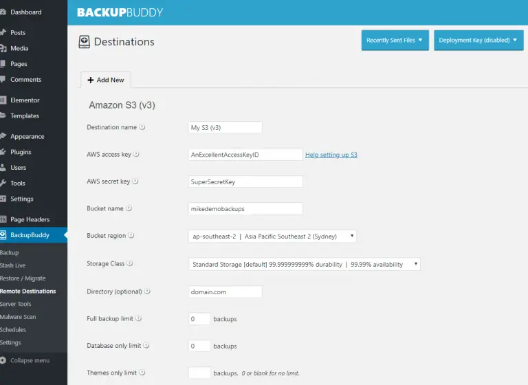Open BackupBuddy Settings submenu item
This screenshot has width=528, height=385.
coord(10,342)
